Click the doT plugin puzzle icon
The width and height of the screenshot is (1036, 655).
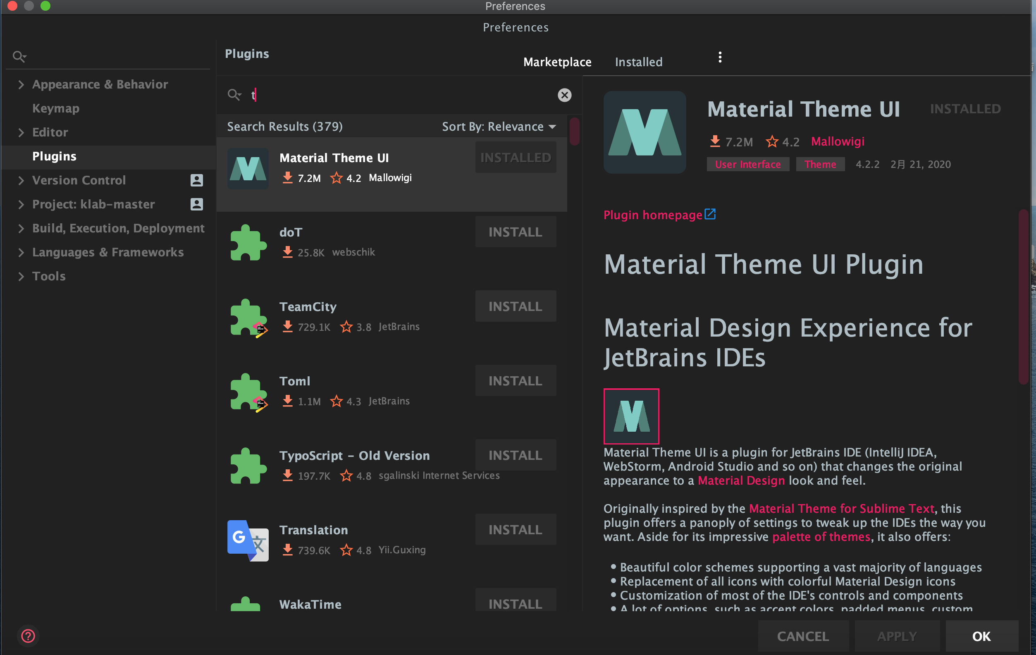click(x=248, y=242)
